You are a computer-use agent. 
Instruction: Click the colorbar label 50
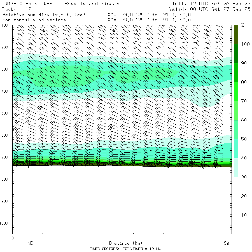[244, 139]
